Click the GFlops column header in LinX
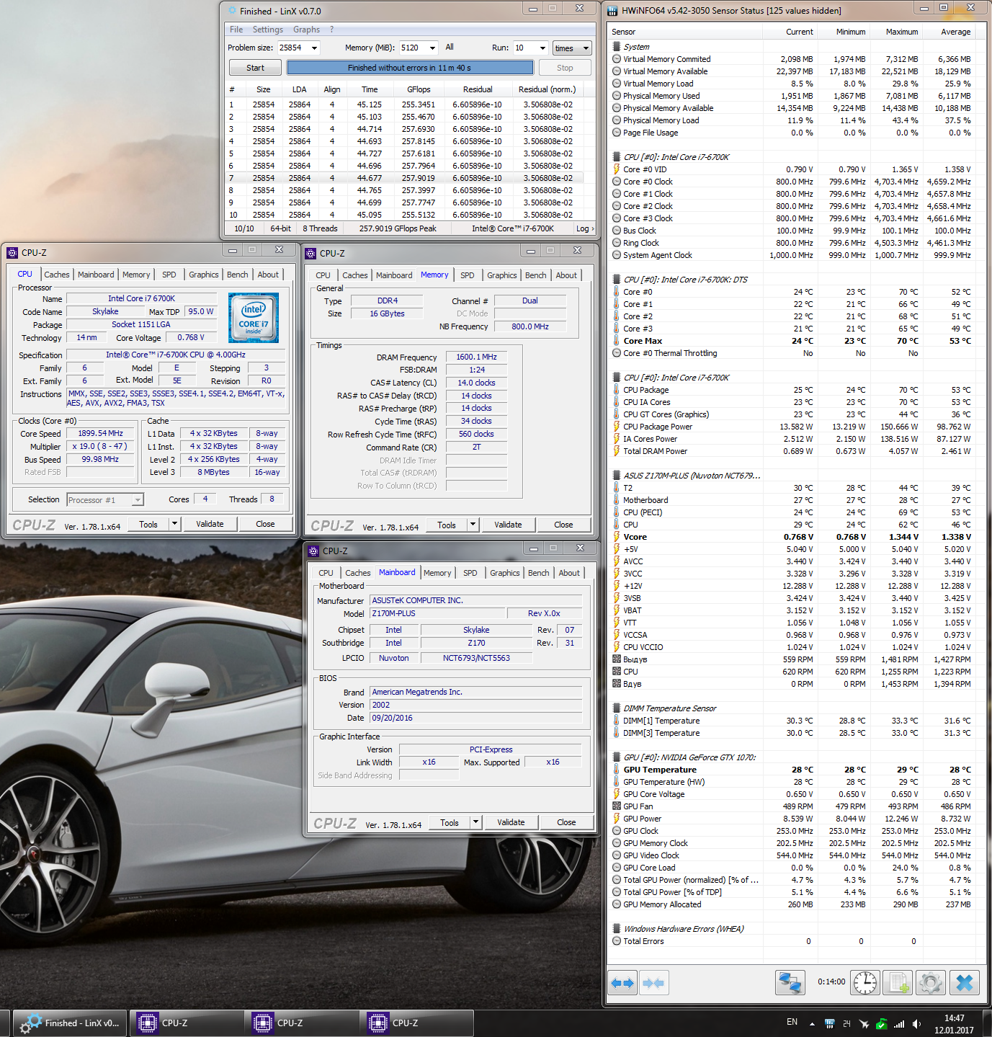This screenshot has height=1037, width=992. pyautogui.click(x=419, y=89)
